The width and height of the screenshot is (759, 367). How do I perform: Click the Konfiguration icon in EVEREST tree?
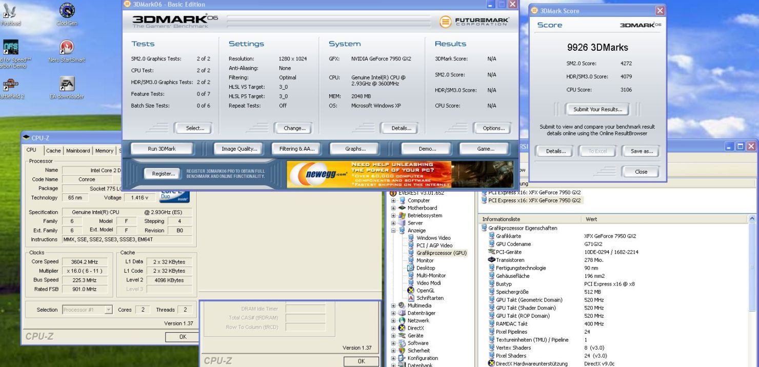point(402,358)
